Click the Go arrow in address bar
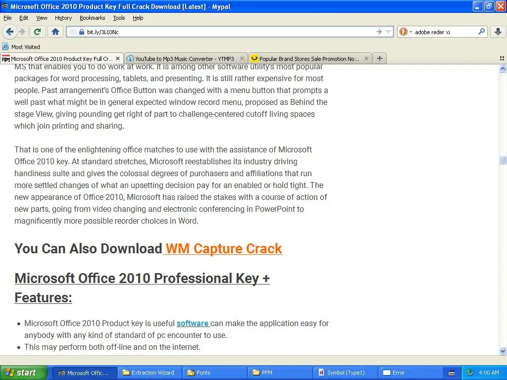Viewport: 507px width, 380px height. pos(379,32)
